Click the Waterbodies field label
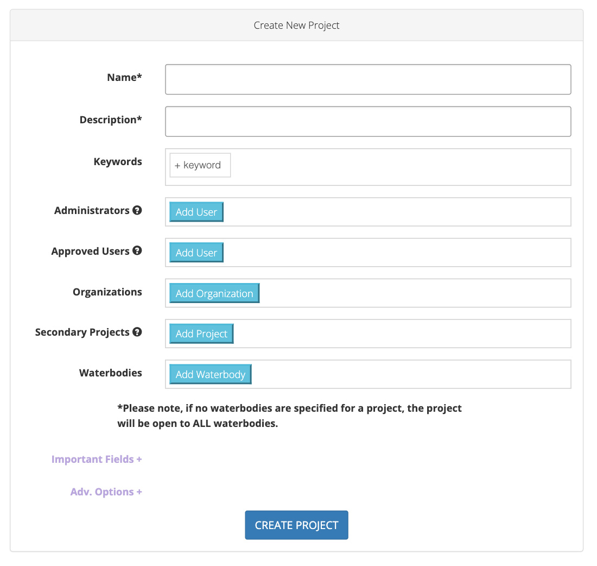The height and width of the screenshot is (566, 597). 111,373
